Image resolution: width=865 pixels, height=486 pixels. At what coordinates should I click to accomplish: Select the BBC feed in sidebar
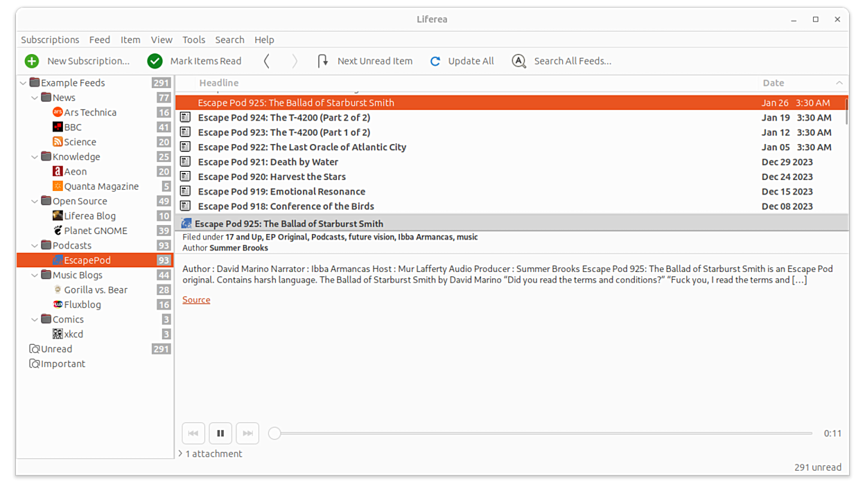[x=73, y=127]
